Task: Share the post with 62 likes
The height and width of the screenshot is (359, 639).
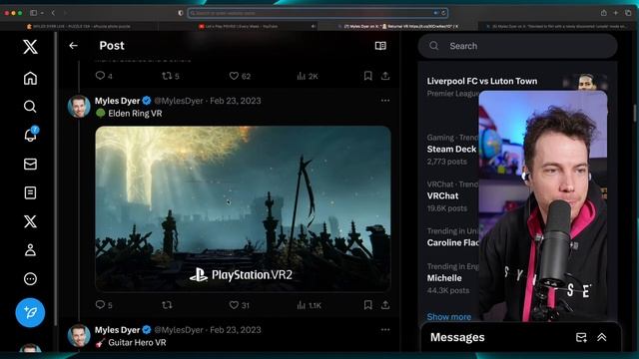Action: (385, 76)
